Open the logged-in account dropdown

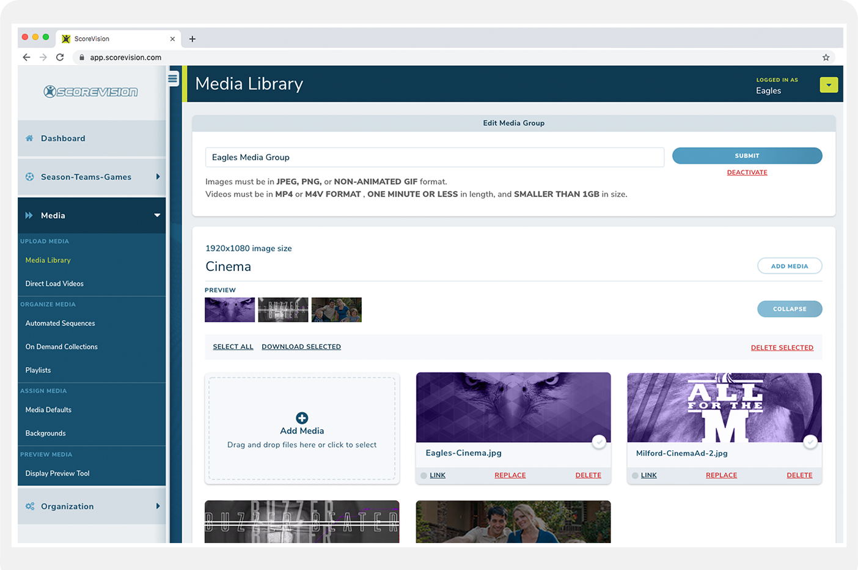coord(829,85)
